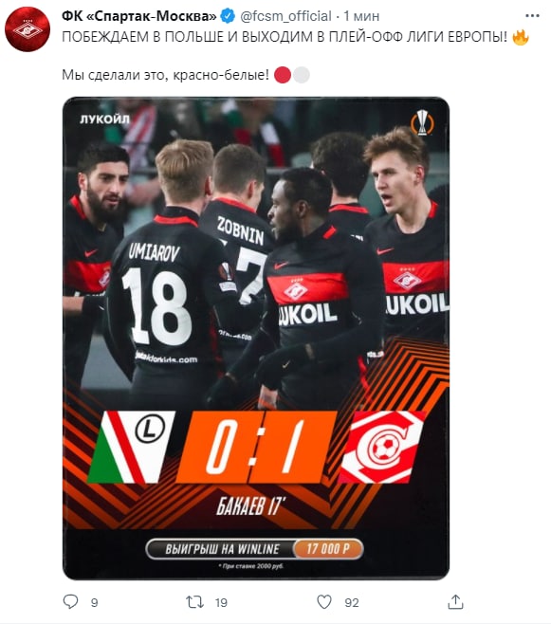Open the @fcsm_official handle link
The width and height of the screenshot is (551, 624).
click(285, 16)
